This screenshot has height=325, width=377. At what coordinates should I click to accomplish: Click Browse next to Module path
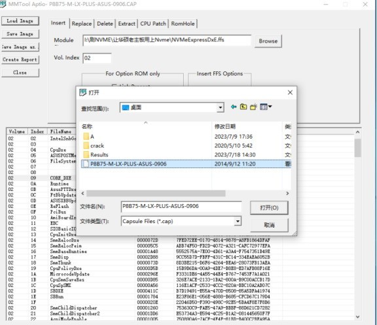[268, 41]
